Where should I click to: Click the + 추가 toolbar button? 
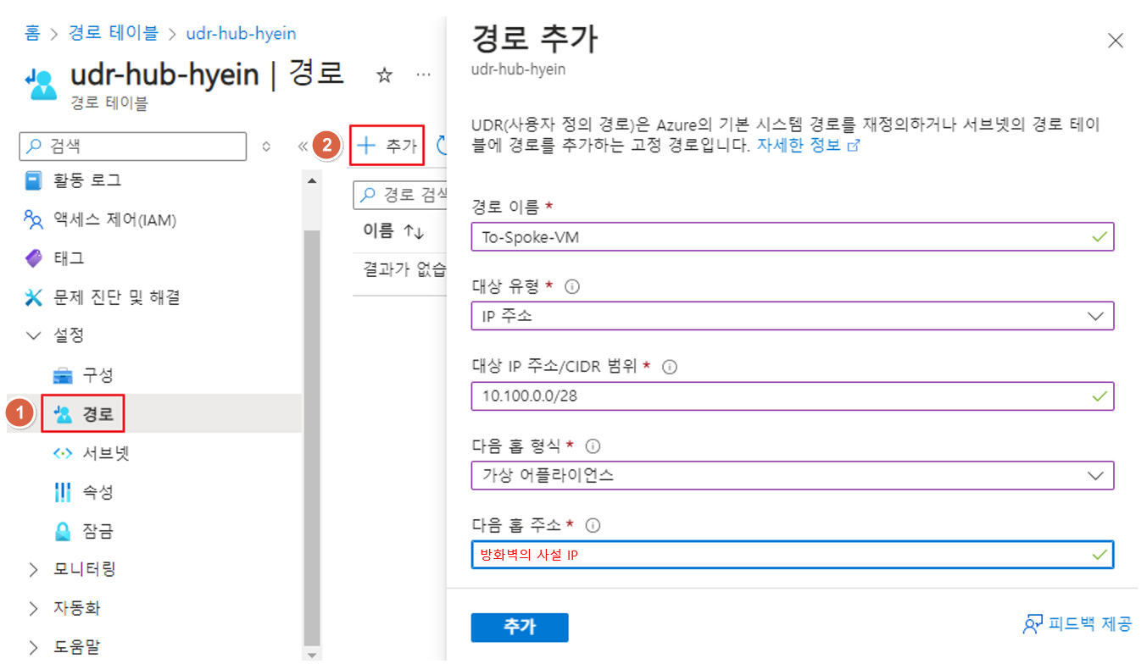[x=386, y=146]
